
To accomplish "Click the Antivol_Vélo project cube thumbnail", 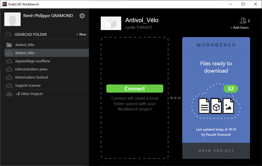I will [x=111, y=23].
